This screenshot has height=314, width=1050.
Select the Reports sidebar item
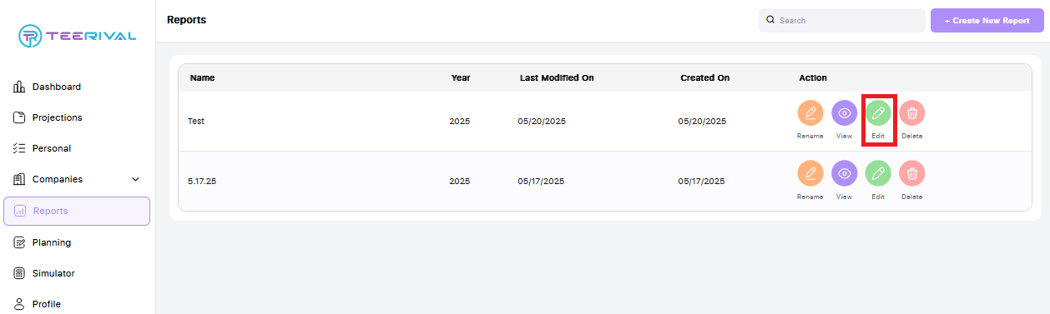(77, 211)
